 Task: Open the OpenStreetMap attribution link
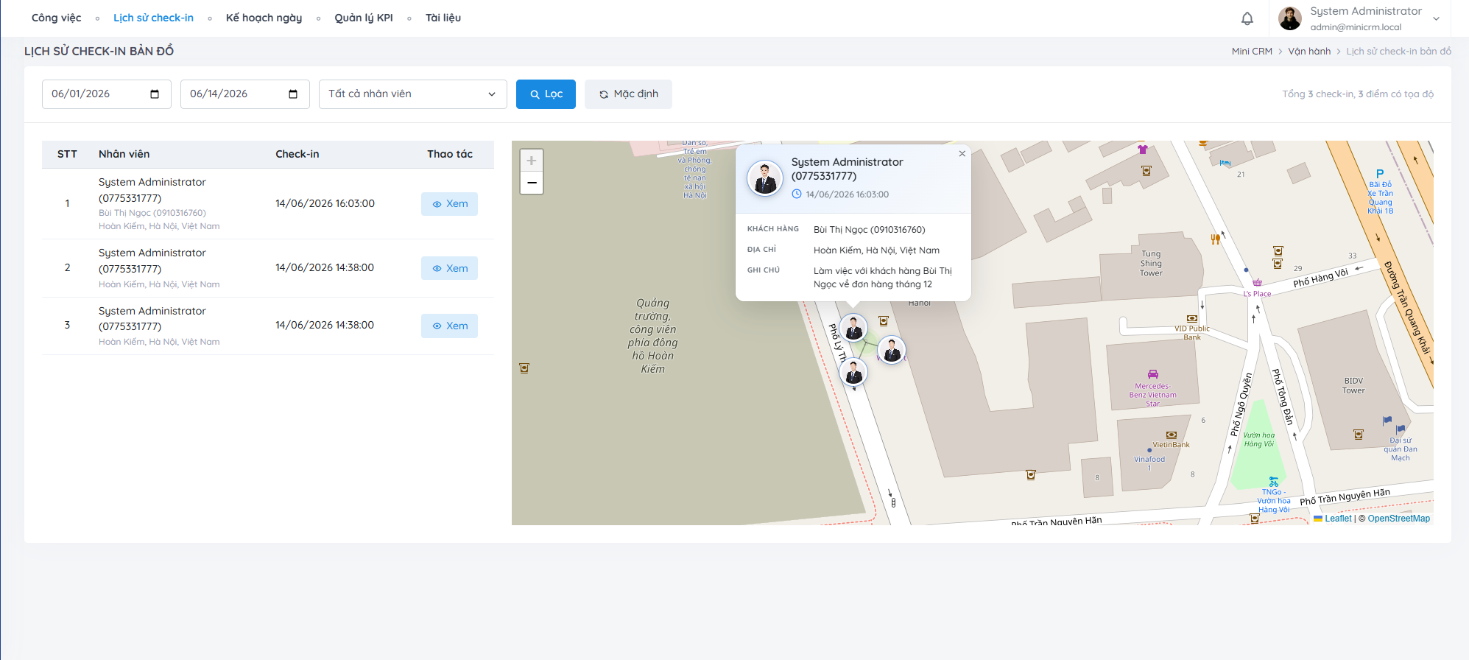coord(1398,519)
